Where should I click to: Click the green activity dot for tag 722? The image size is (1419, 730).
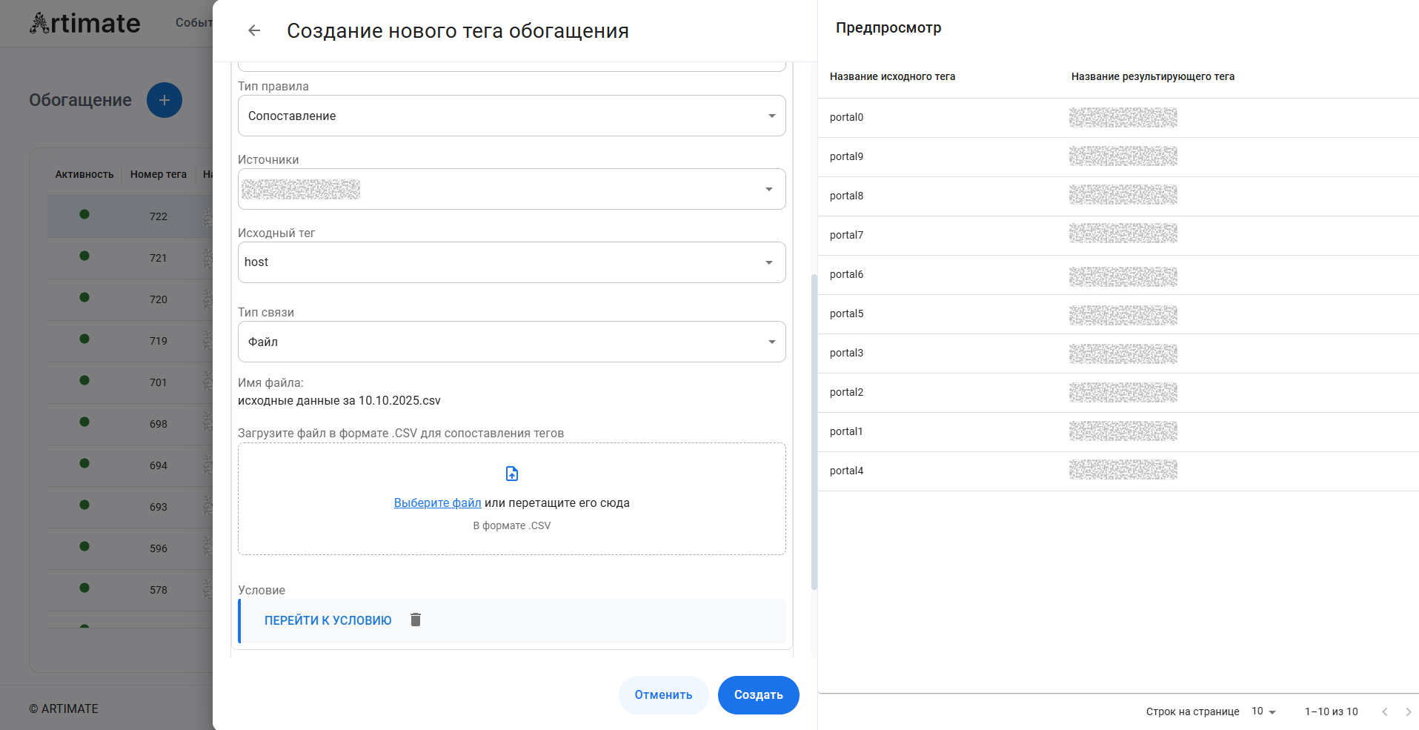point(84,215)
